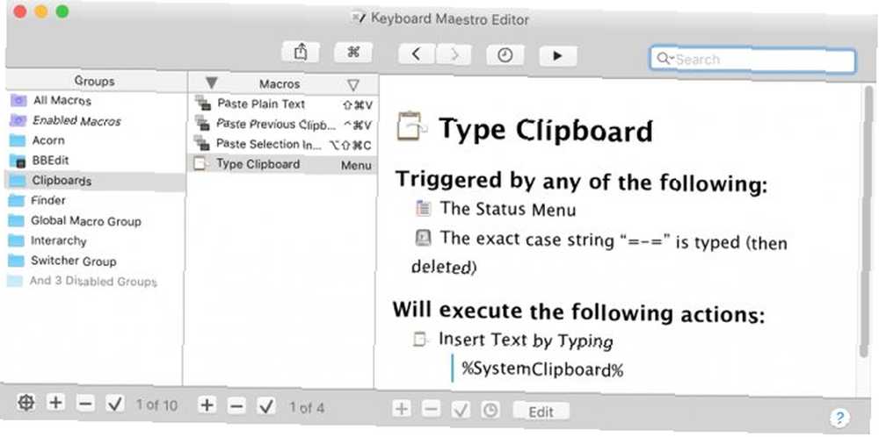Open the recent history clock button
The width and height of the screenshot is (879, 437).
[x=505, y=54]
